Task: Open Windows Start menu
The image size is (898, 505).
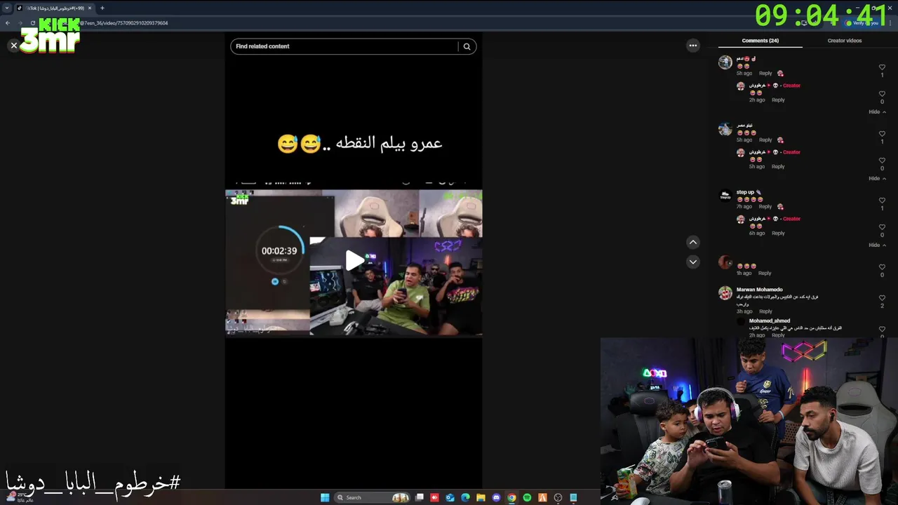Action: tap(325, 498)
